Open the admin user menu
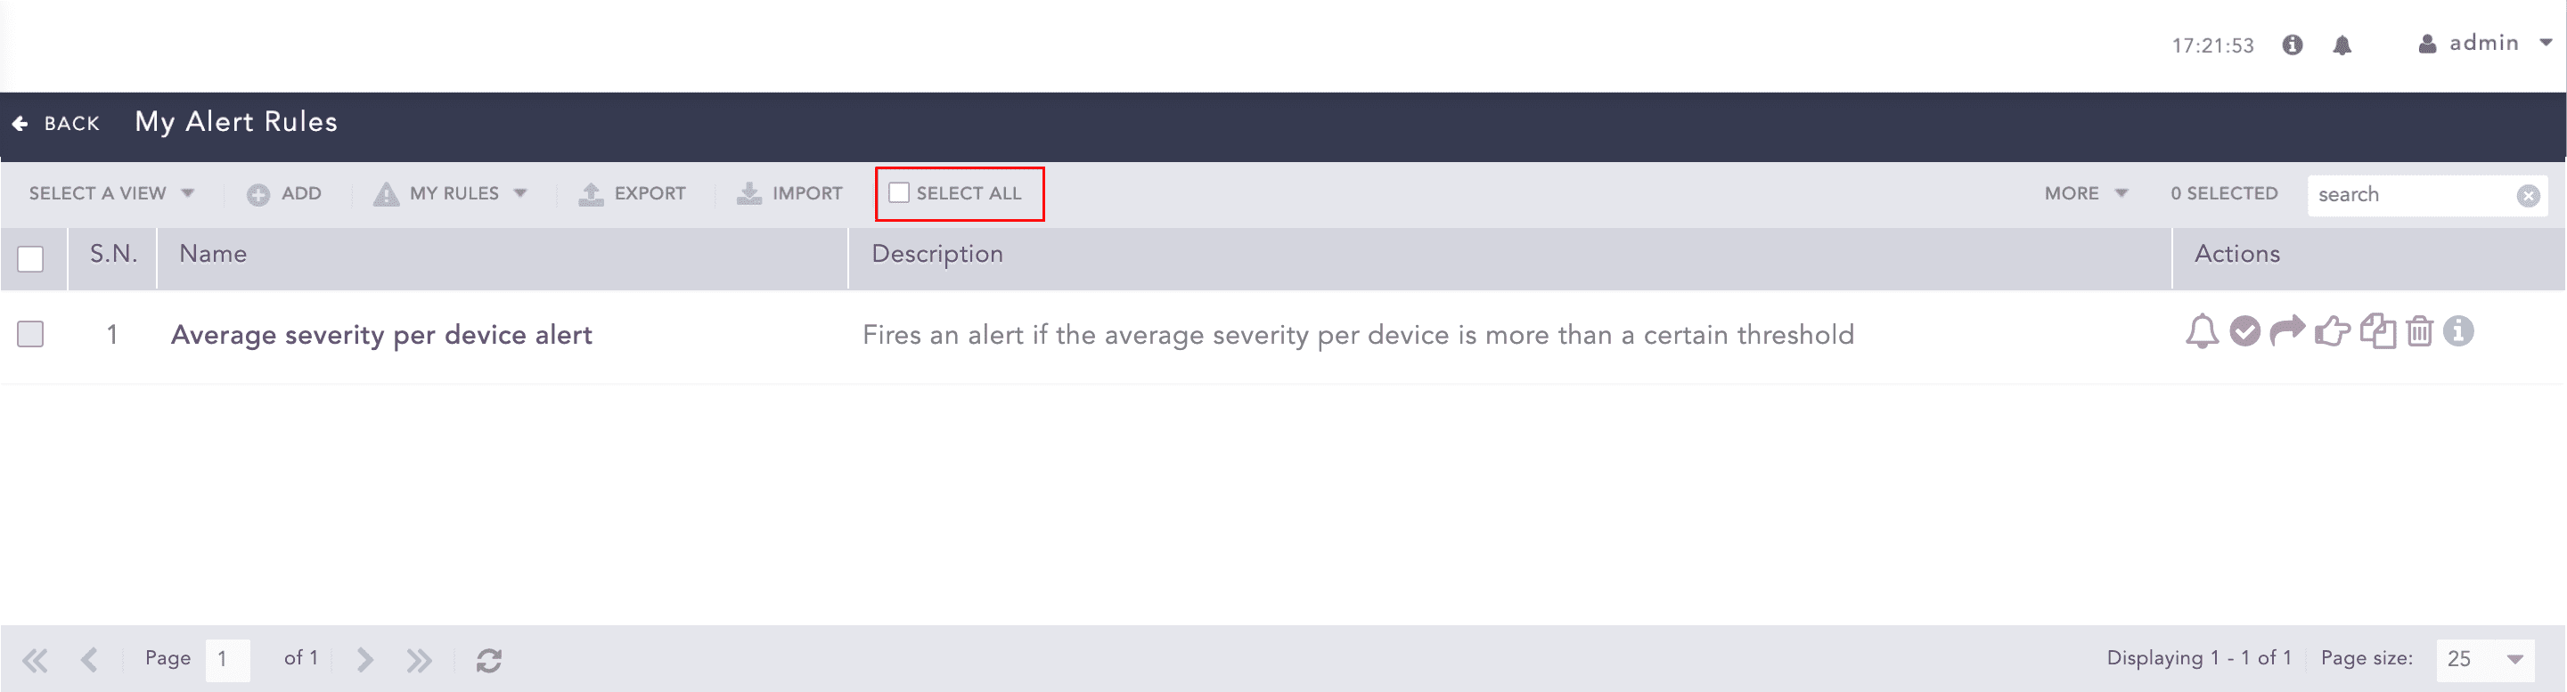Image resolution: width=2567 pixels, height=692 pixels. click(2484, 44)
